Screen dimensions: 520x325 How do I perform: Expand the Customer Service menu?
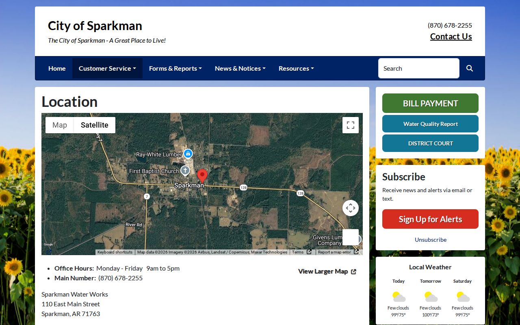(107, 68)
